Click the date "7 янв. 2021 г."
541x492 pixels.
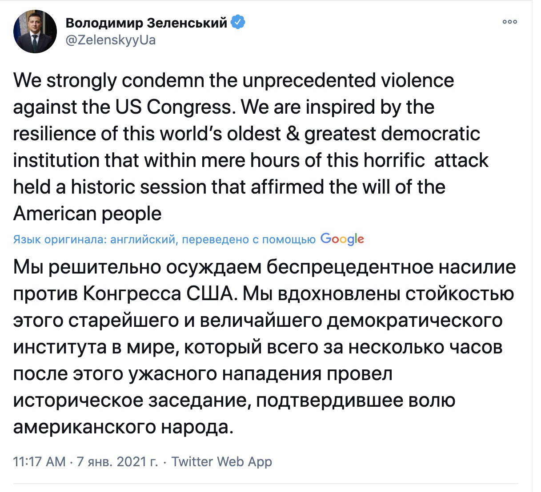click(117, 462)
